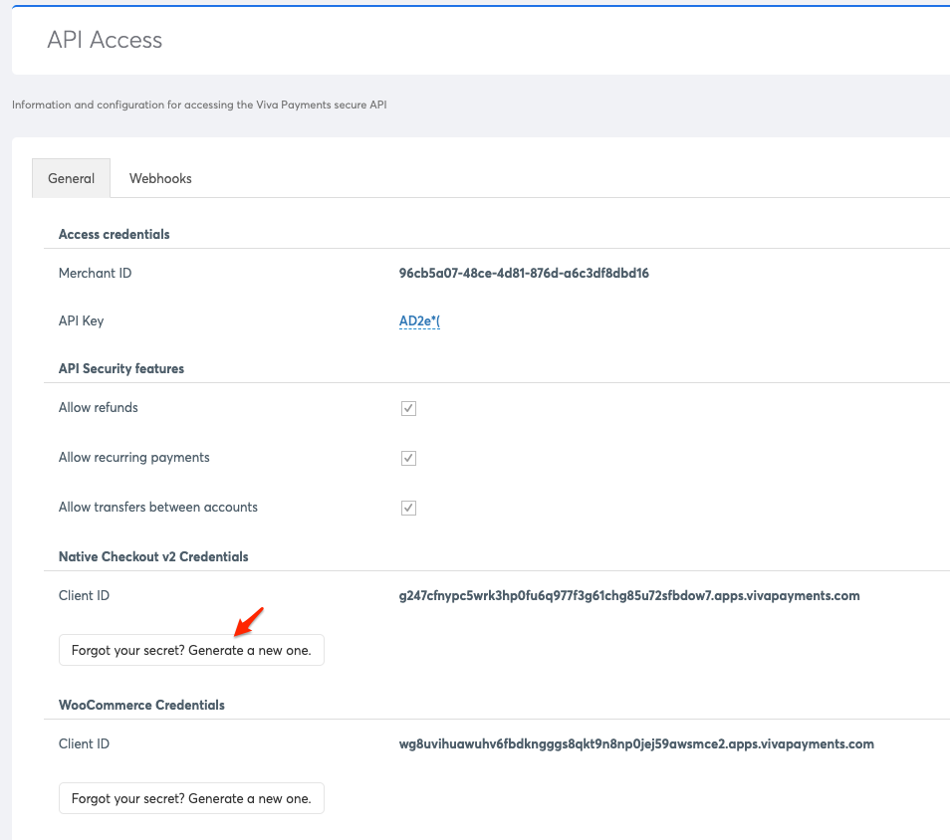Click the Viva Payments description text

click(x=199, y=105)
